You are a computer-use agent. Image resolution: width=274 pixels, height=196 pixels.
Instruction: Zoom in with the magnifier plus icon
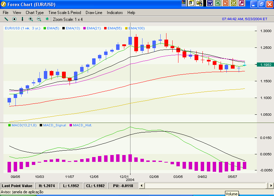pyautogui.click(x=31, y=19)
